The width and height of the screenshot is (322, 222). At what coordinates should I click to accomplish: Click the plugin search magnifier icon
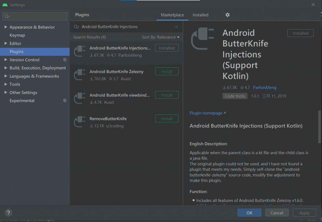76,27
